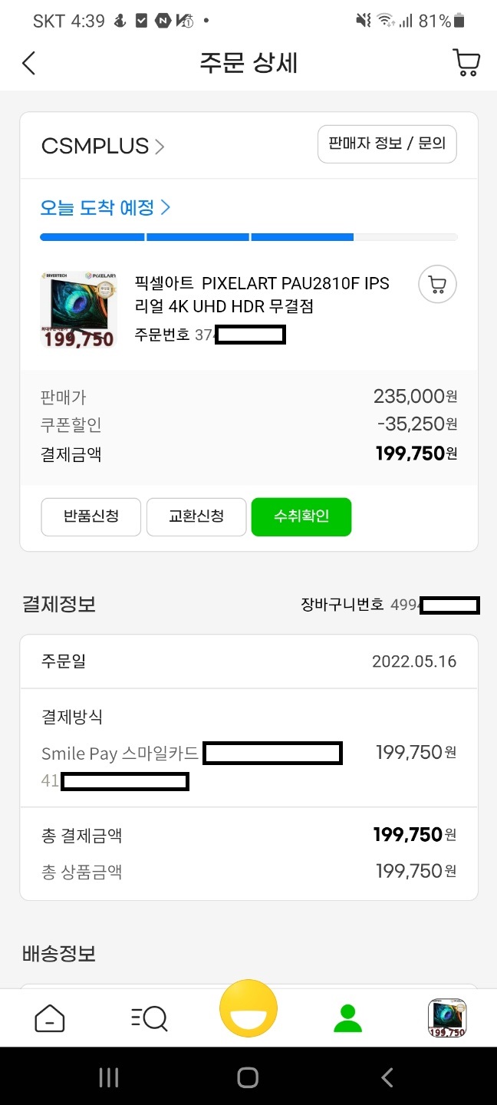Open category search in bottom bar
497x1105 pixels.
tap(149, 1018)
